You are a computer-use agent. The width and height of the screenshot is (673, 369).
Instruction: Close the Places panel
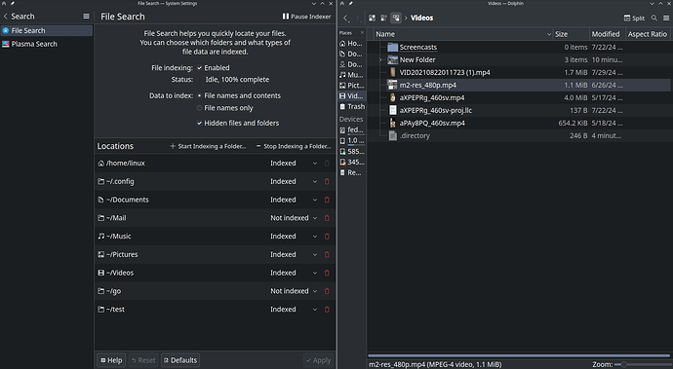[x=362, y=33]
